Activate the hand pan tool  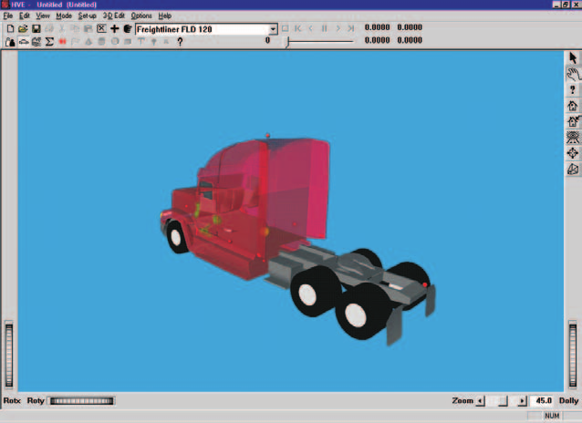coord(573,74)
